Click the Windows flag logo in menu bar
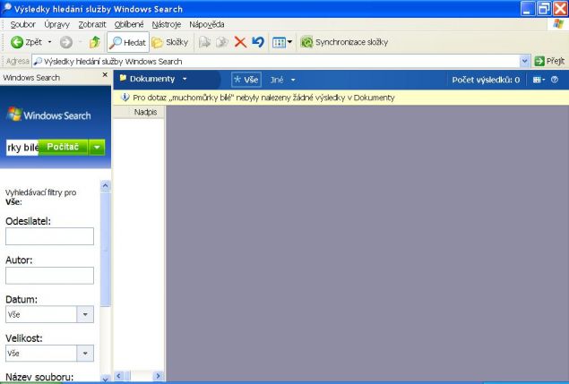 (558, 24)
